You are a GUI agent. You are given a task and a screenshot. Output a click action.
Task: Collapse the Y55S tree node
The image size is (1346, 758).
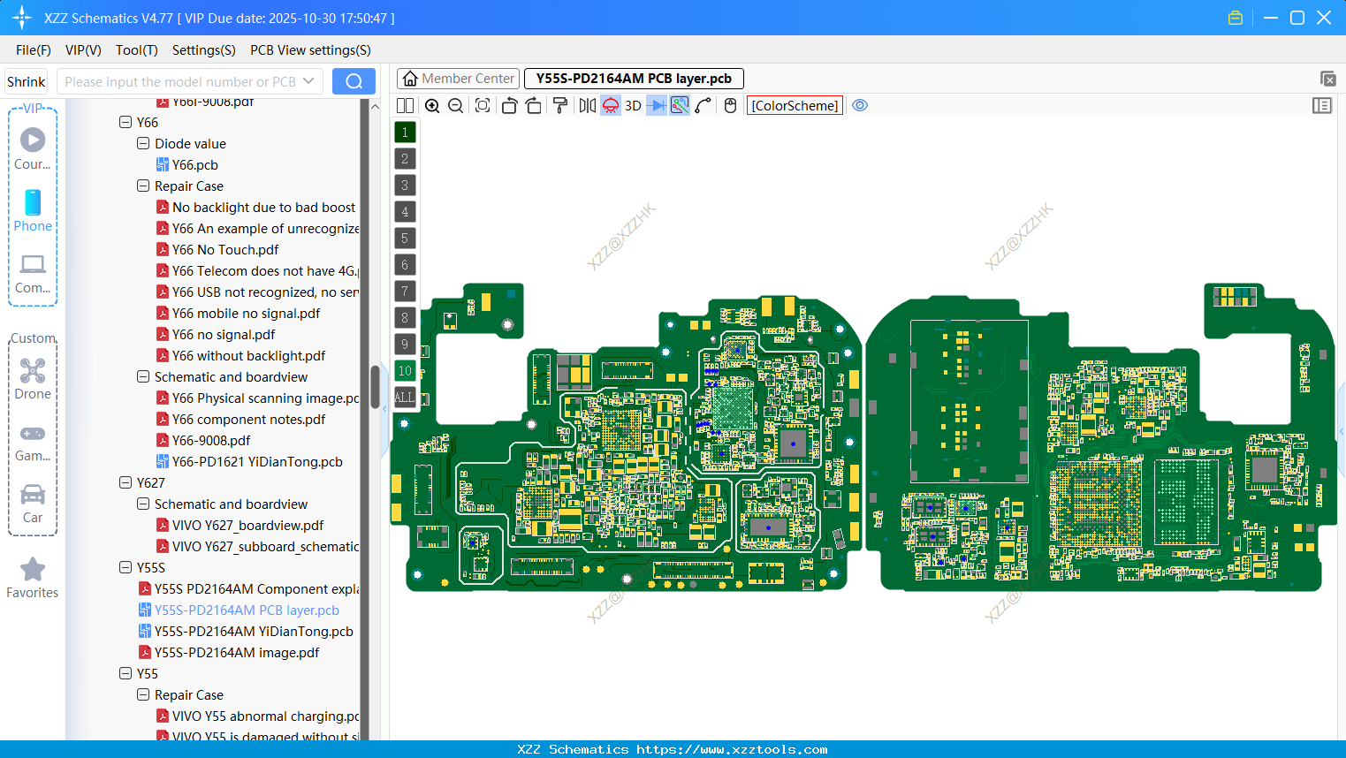click(x=125, y=567)
